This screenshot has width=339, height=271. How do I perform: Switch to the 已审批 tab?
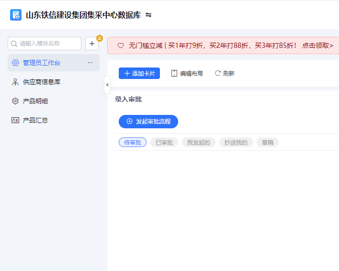[164, 143]
